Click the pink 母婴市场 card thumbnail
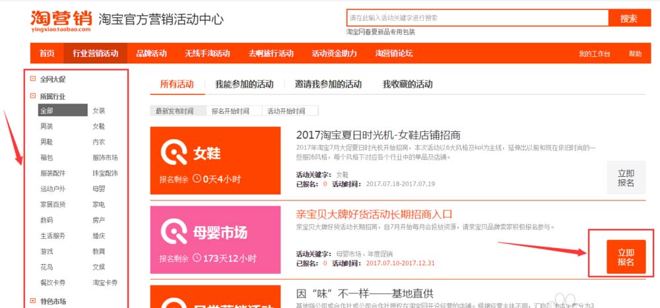 216,239
